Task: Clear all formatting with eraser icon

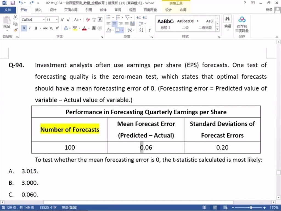Action: [88, 20]
